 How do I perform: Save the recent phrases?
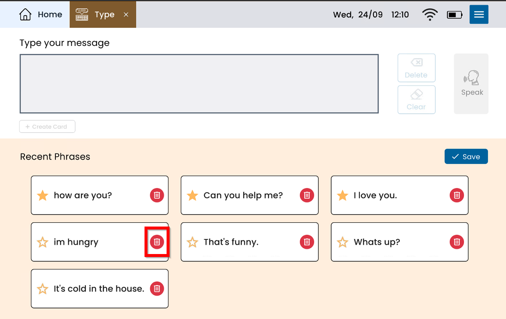[x=466, y=157]
